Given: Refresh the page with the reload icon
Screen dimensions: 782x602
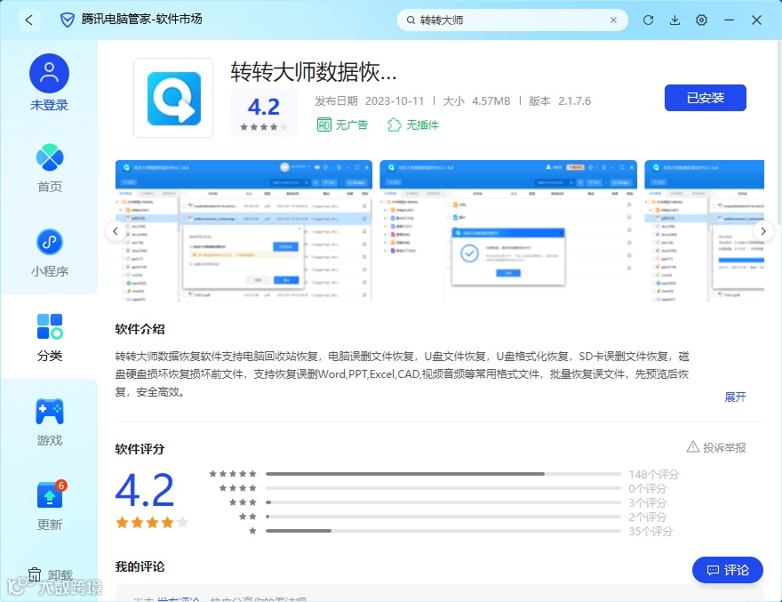Looking at the screenshot, I should [x=648, y=20].
